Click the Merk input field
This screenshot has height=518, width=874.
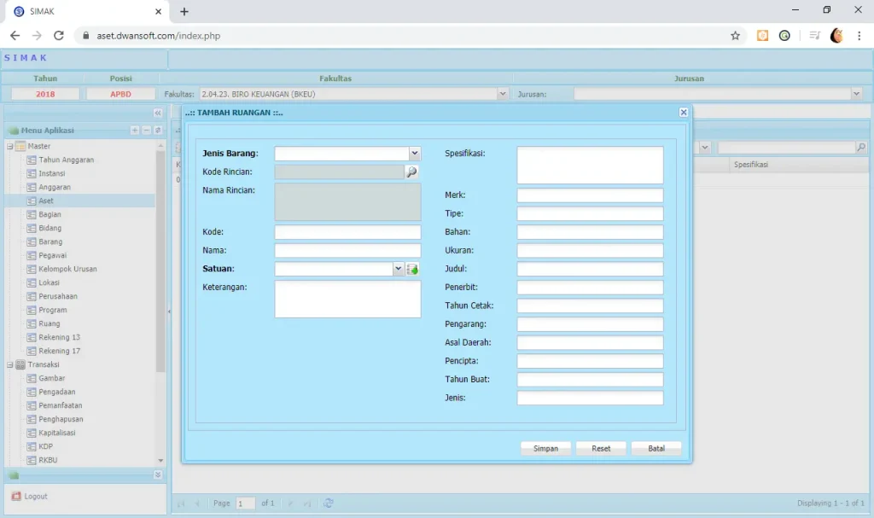tap(591, 195)
